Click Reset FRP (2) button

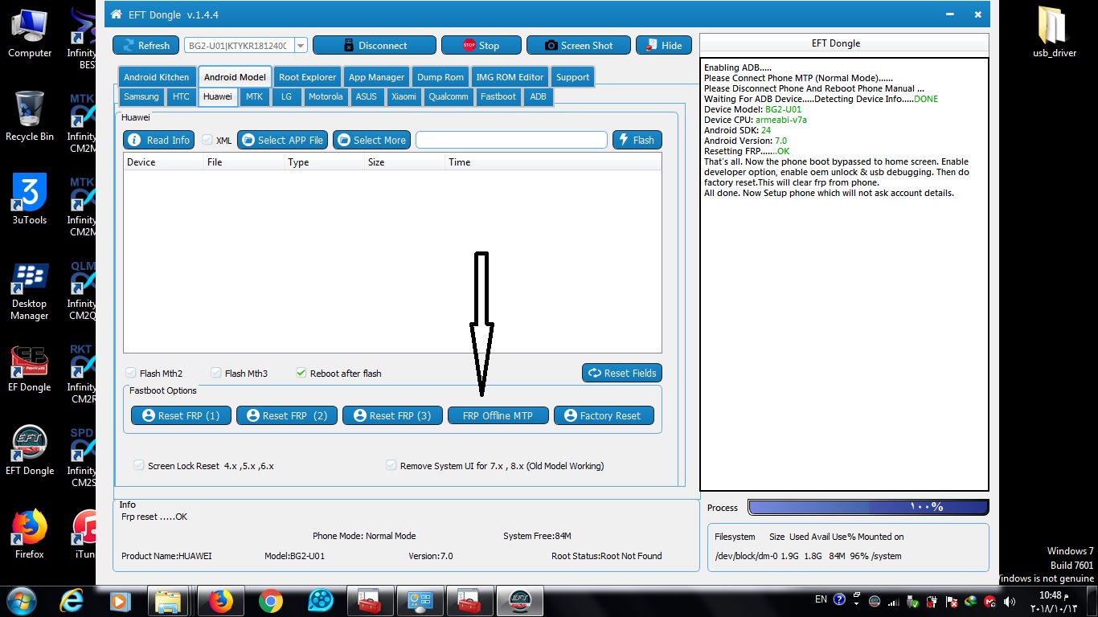click(287, 415)
